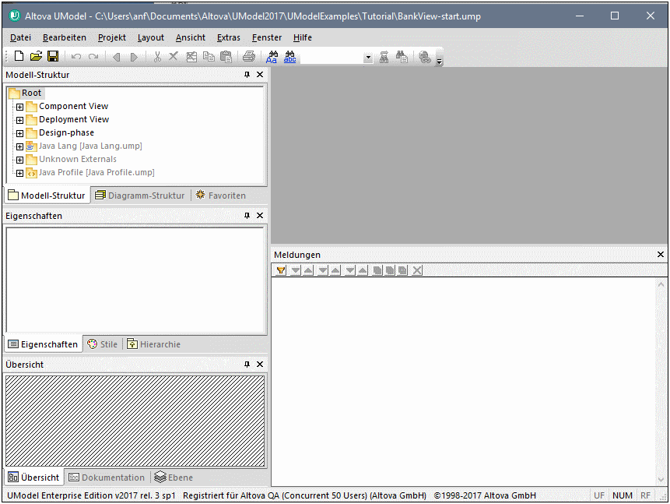Expand the Component View tree node

coord(20,107)
